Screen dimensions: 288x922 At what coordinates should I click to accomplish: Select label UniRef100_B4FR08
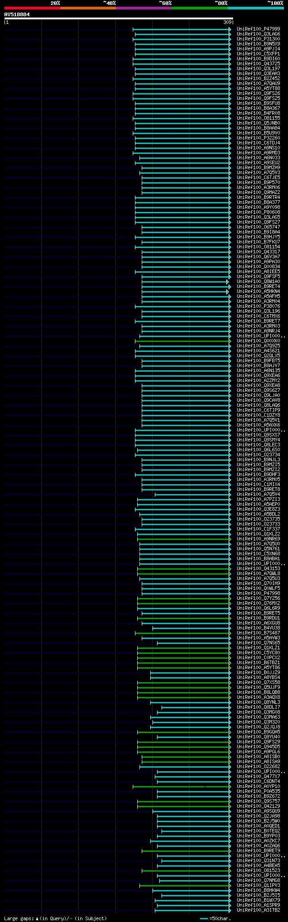258,113
